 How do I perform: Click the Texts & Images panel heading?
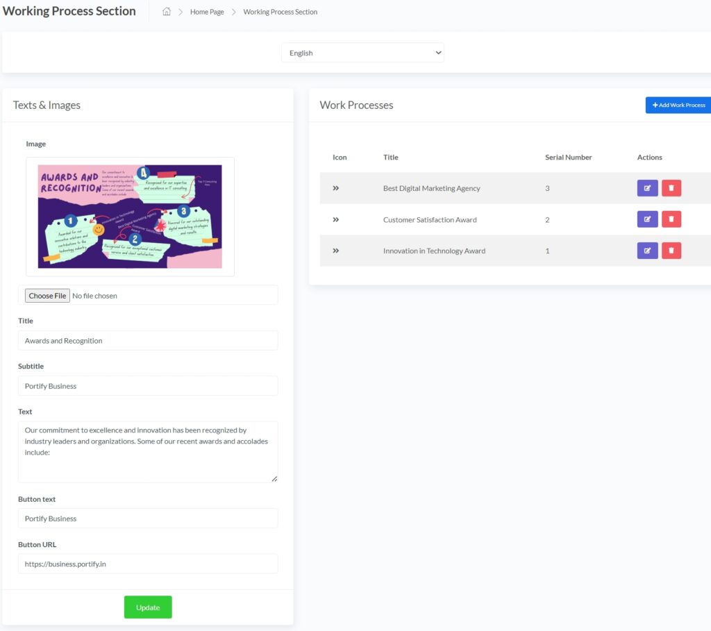[x=47, y=106]
